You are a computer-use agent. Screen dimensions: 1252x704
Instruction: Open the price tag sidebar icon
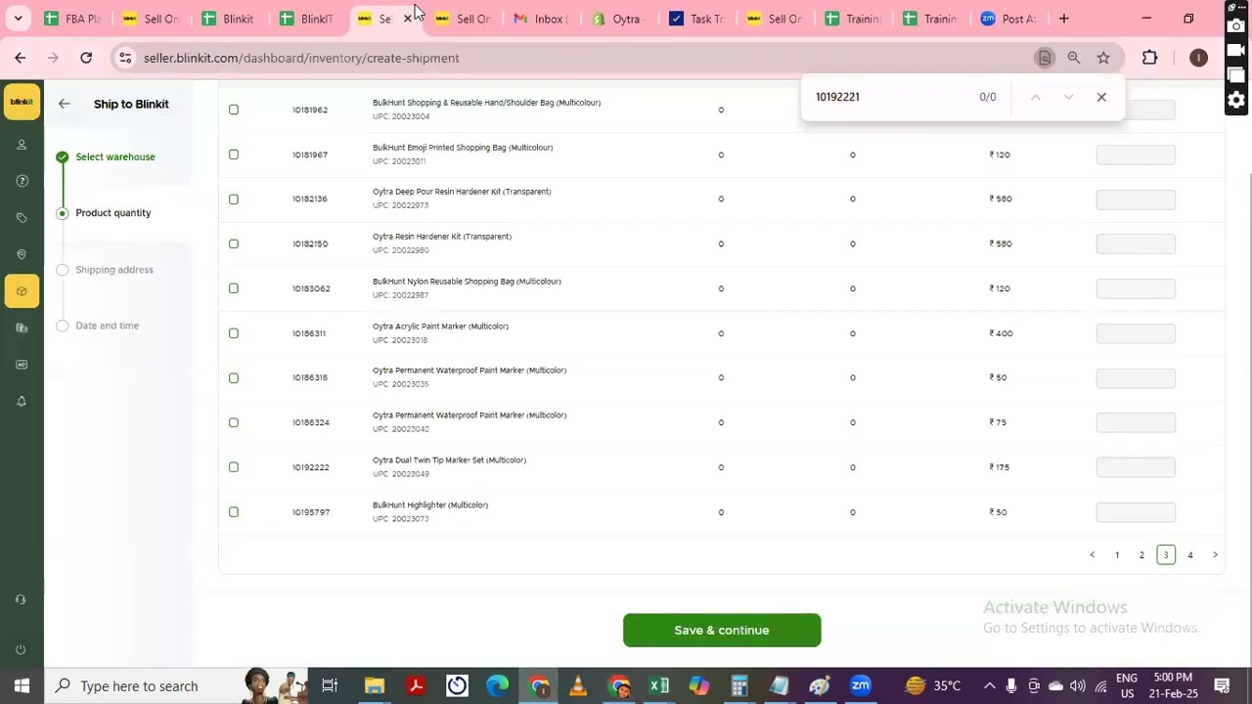[22, 217]
